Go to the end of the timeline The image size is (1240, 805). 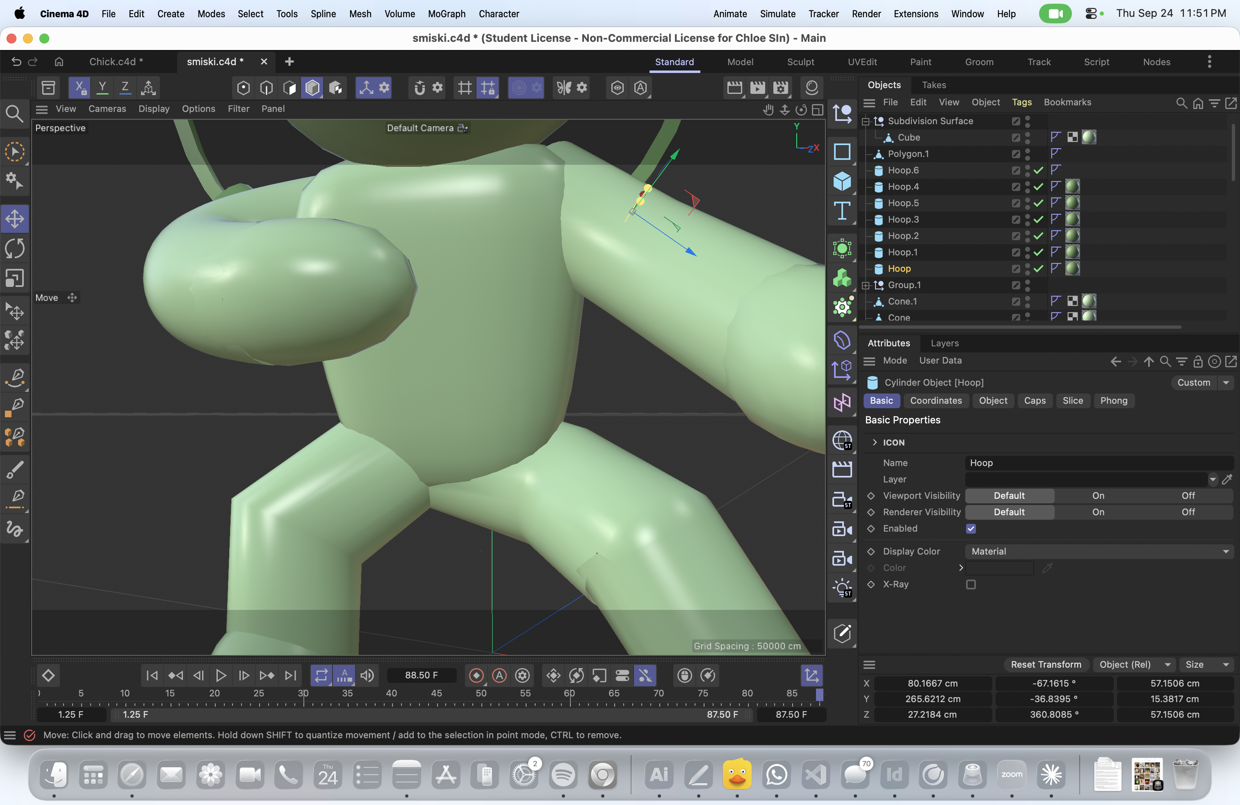point(290,675)
